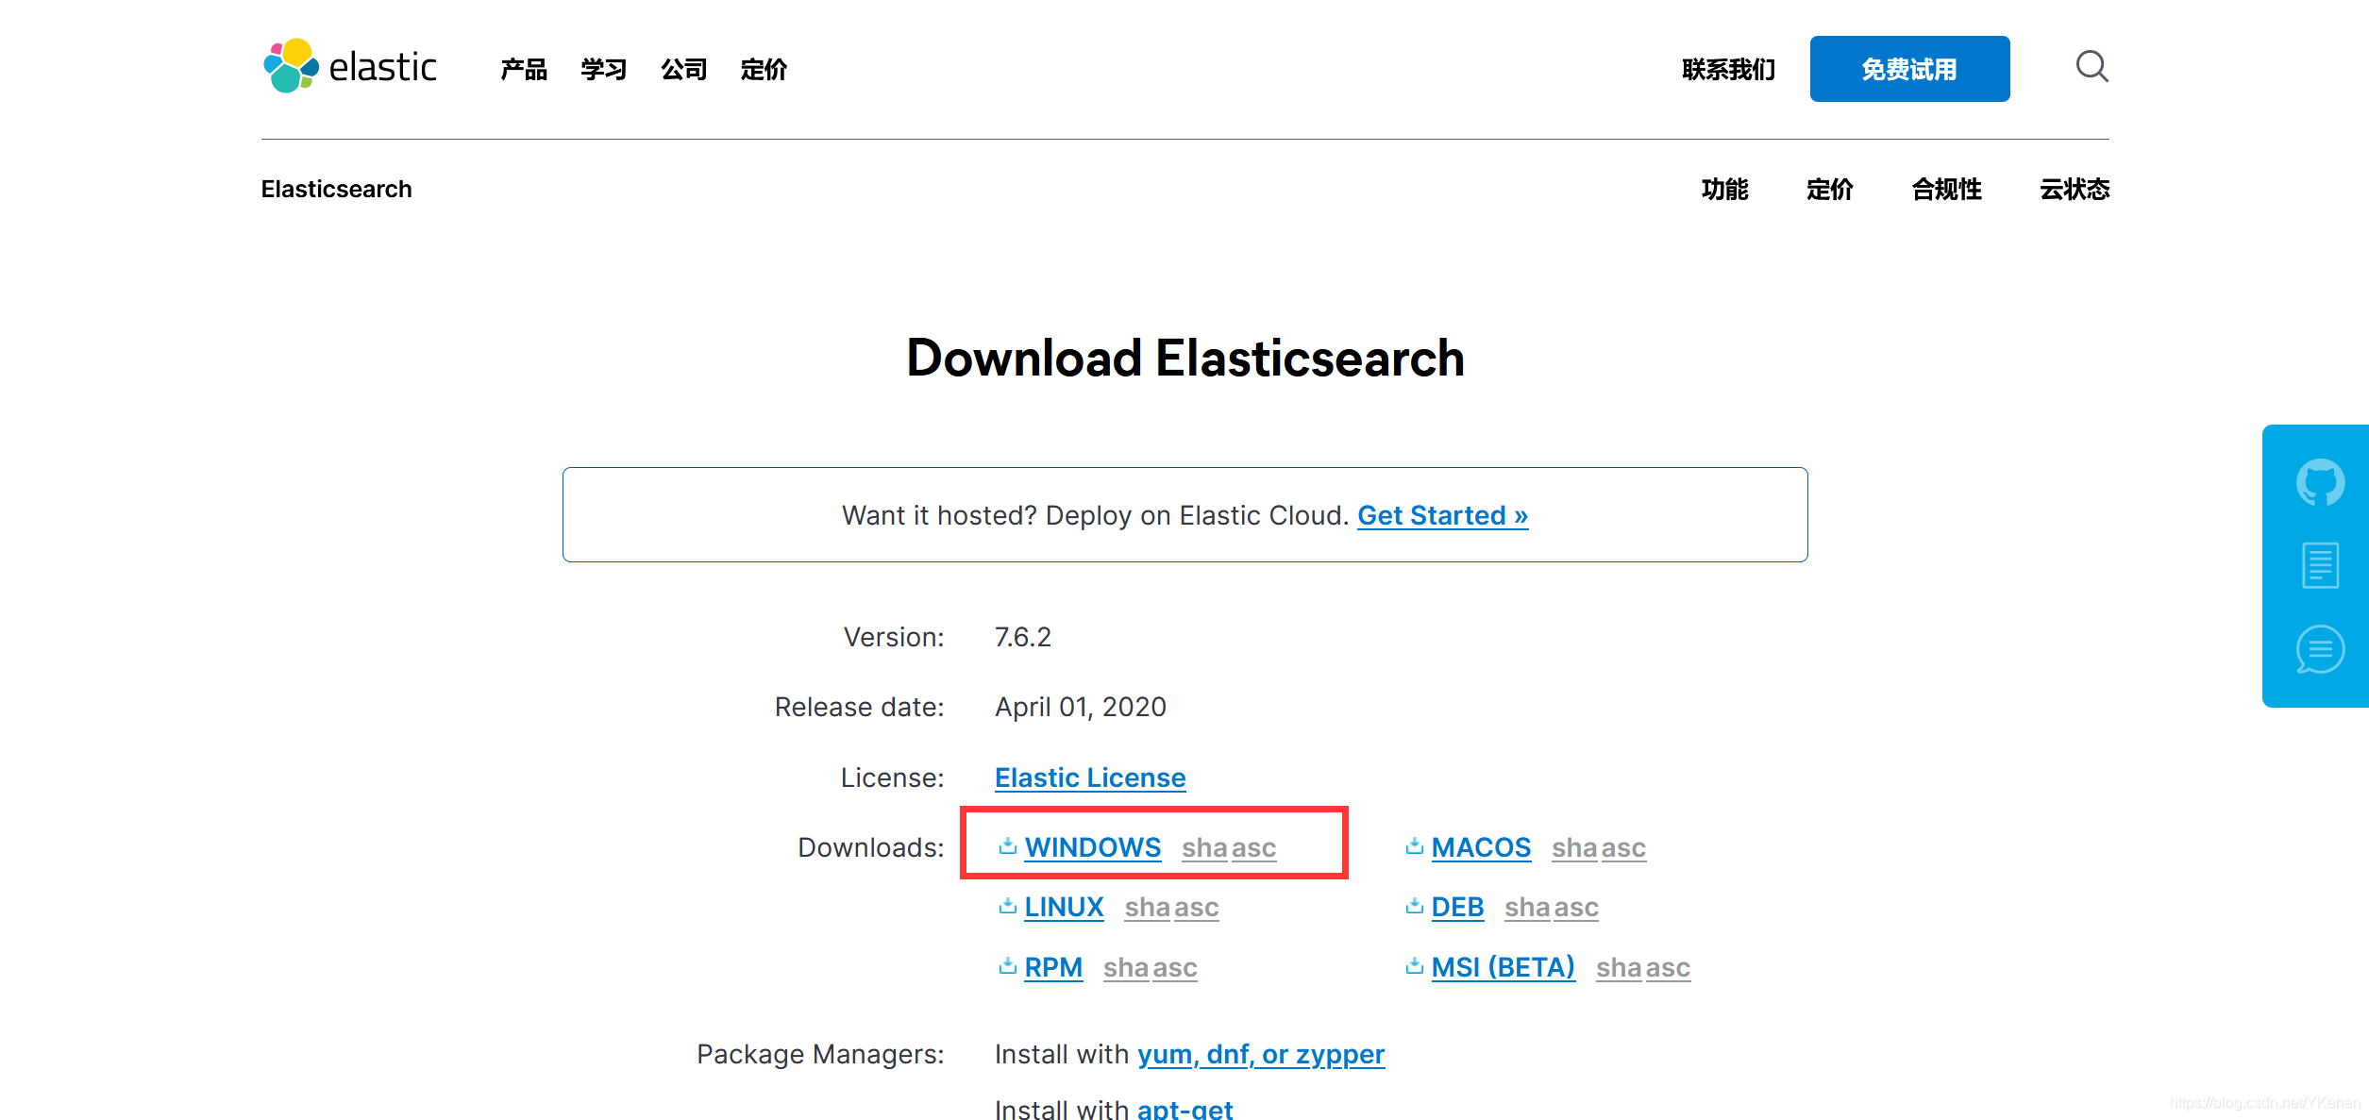
Task: Open sha link for MSI (BETA)
Action: coord(1620,967)
